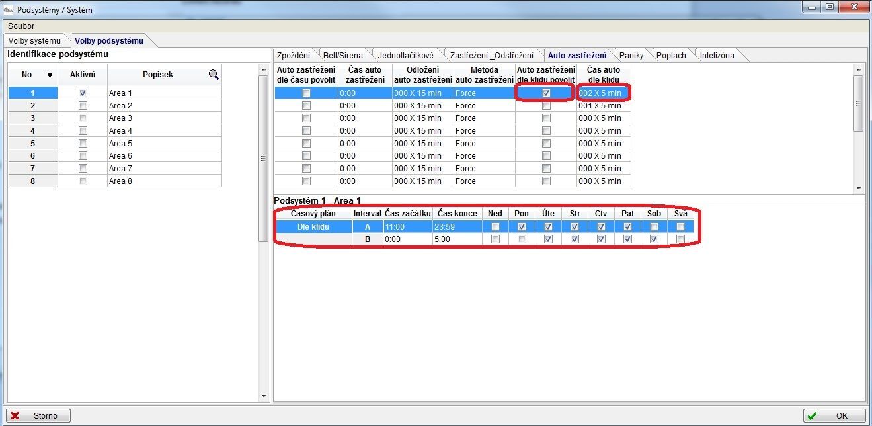Open the Soubor menu
This screenshot has width=872, height=426.
tap(21, 26)
